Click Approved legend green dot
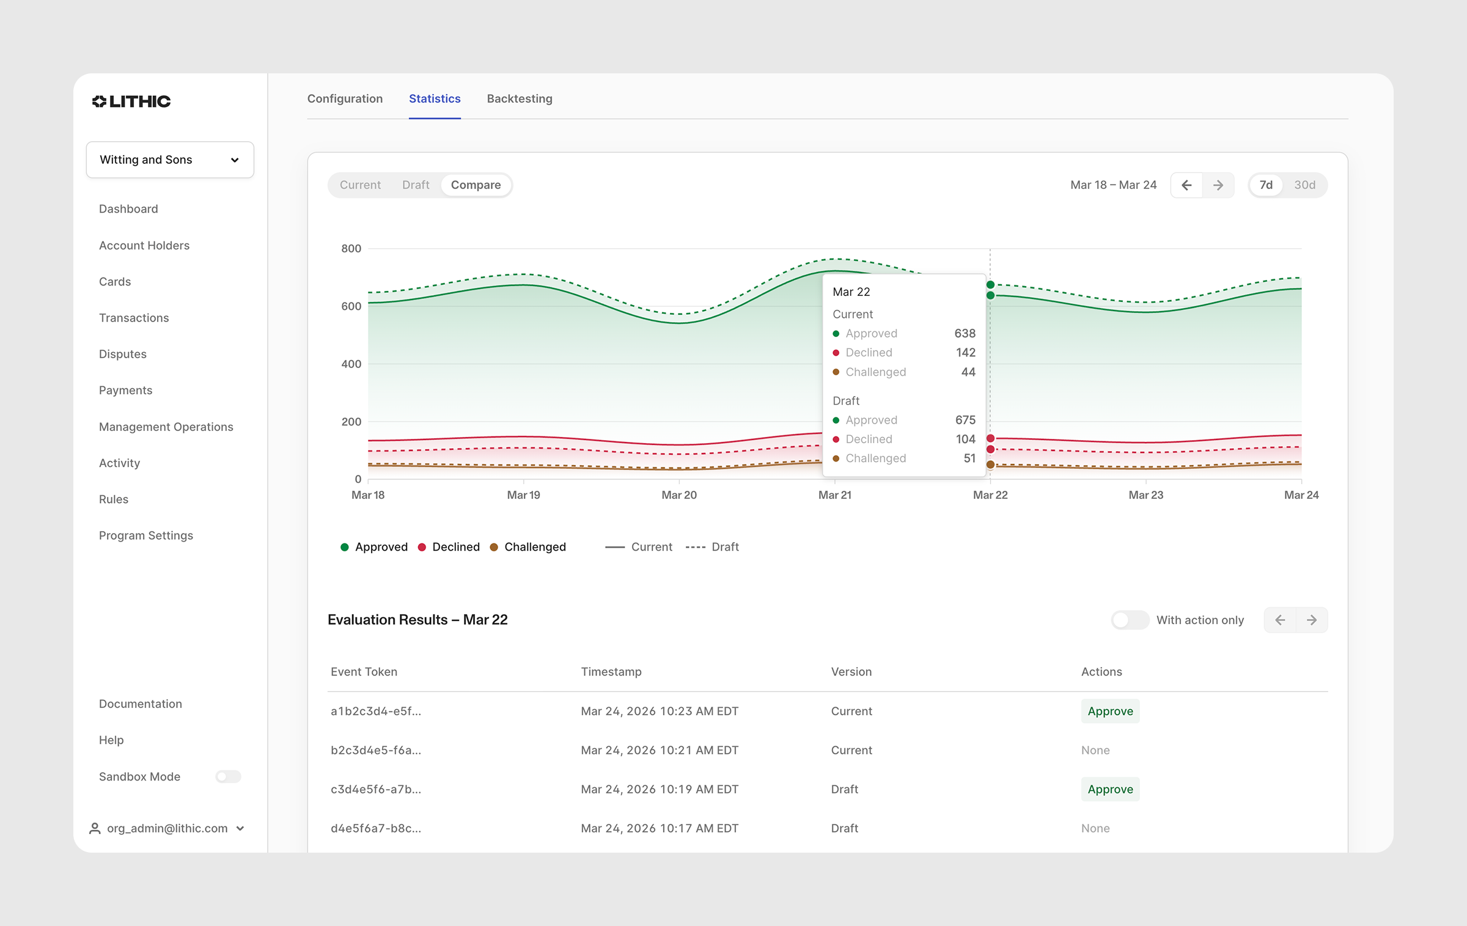 click(x=345, y=547)
